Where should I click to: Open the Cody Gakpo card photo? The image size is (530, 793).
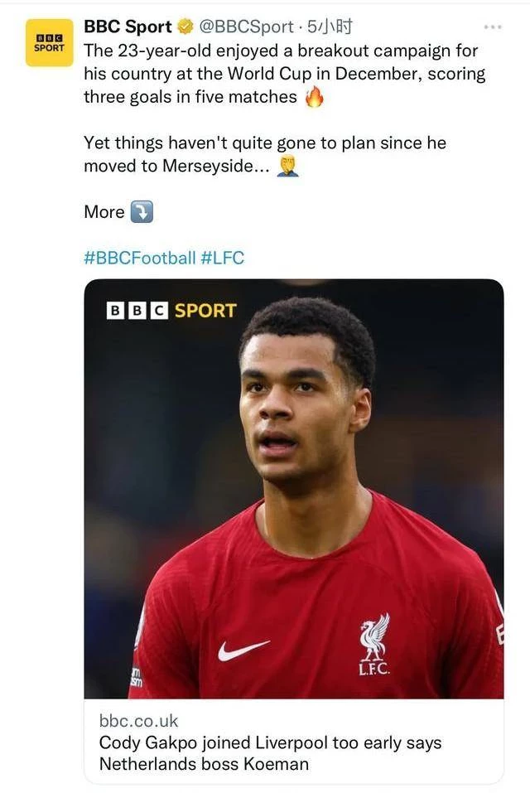coord(293,489)
